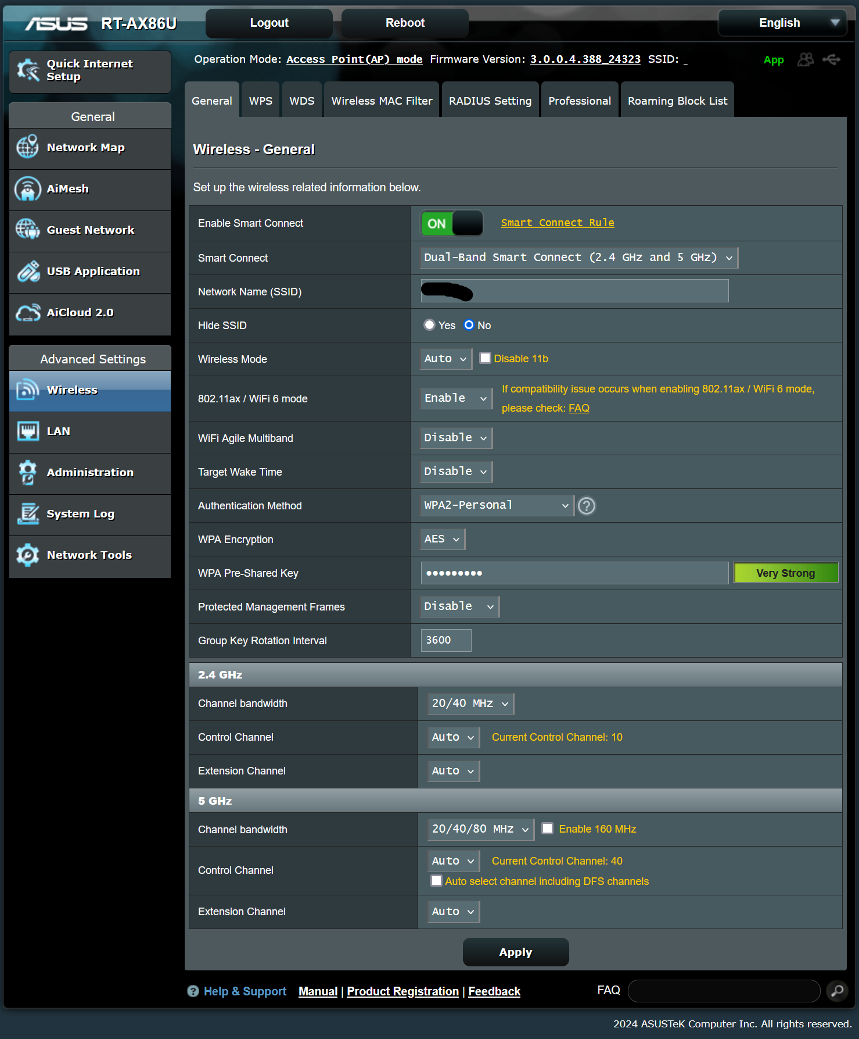This screenshot has height=1039, width=859.
Task: Toggle Enable Smart Connect switch
Action: click(452, 223)
